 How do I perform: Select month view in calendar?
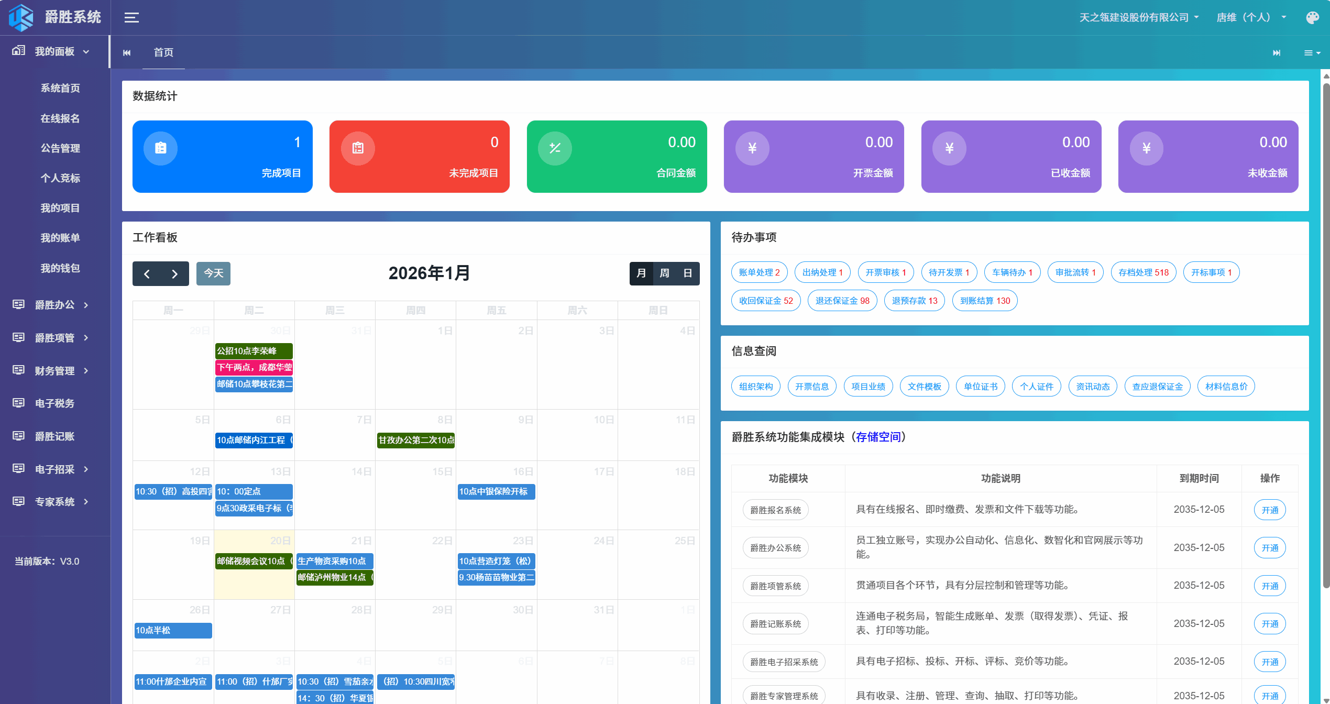click(x=641, y=273)
